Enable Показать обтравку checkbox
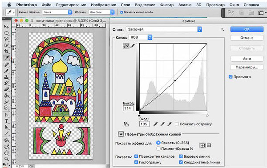 pos(177,124)
